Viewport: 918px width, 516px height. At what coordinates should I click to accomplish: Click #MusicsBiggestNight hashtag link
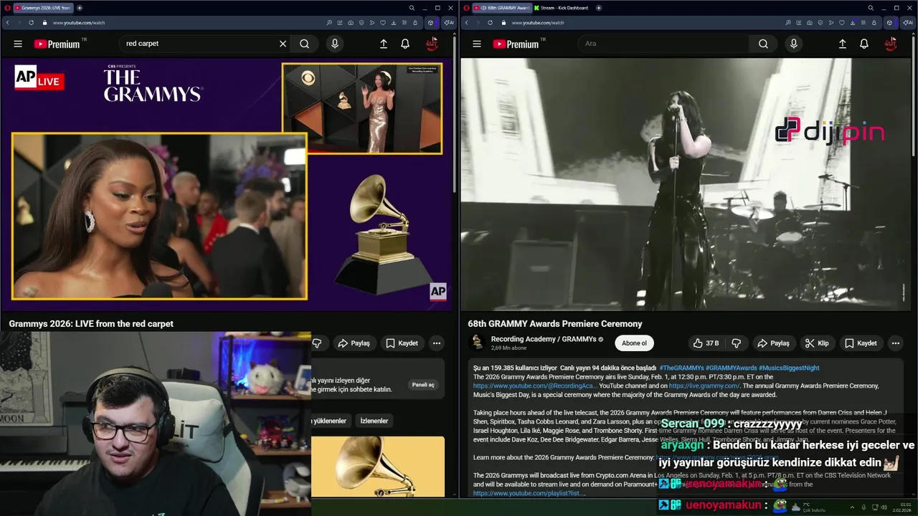pyautogui.click(x=789, y=368)
